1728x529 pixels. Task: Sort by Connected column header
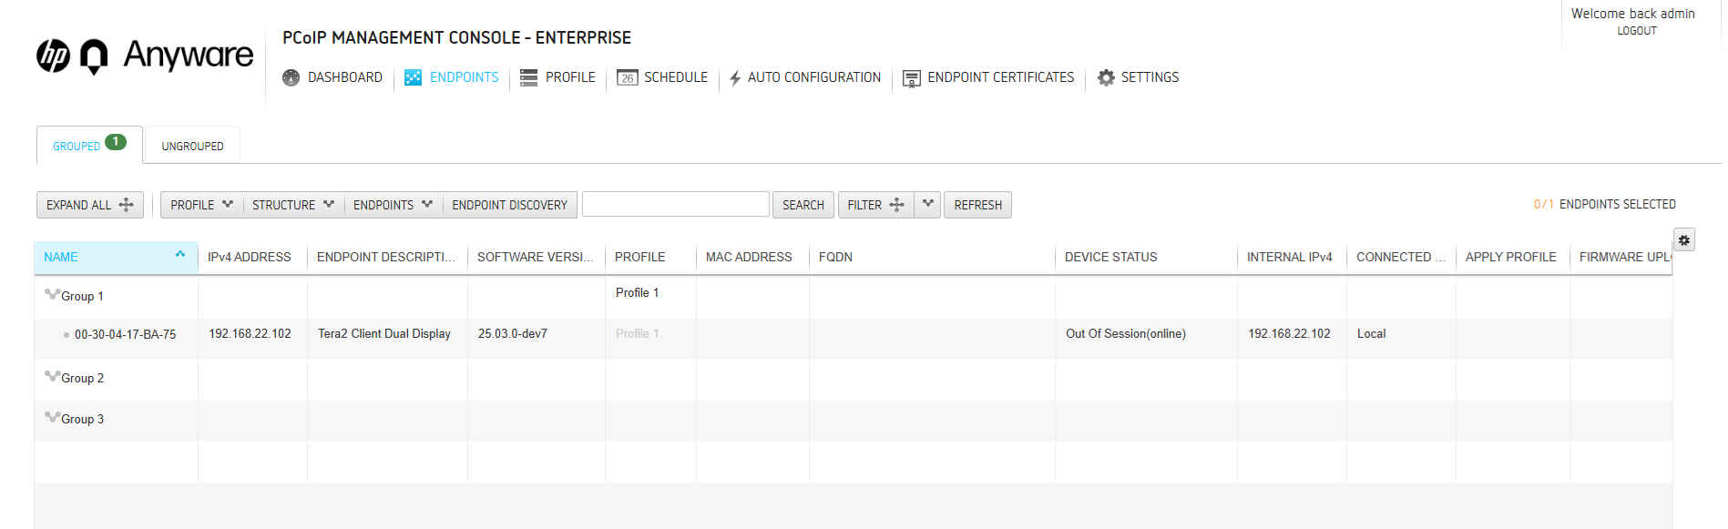coord(1401,257)
